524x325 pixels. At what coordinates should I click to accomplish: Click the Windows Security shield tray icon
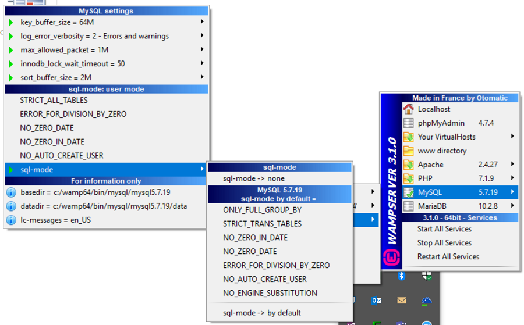coord(426,276)
